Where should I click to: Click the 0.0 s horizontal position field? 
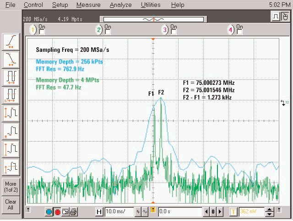tap(179, 211)
